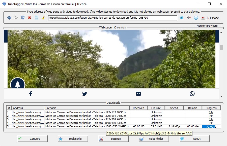This screenshot has height=146, width=227.
Task: Toggle the speaker mute icon
Action: [x=188, y=18]
